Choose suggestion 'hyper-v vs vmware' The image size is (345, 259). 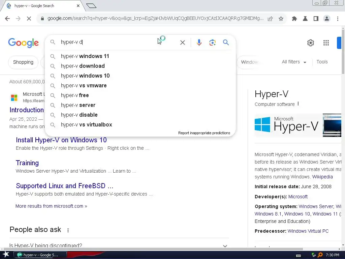140,85
